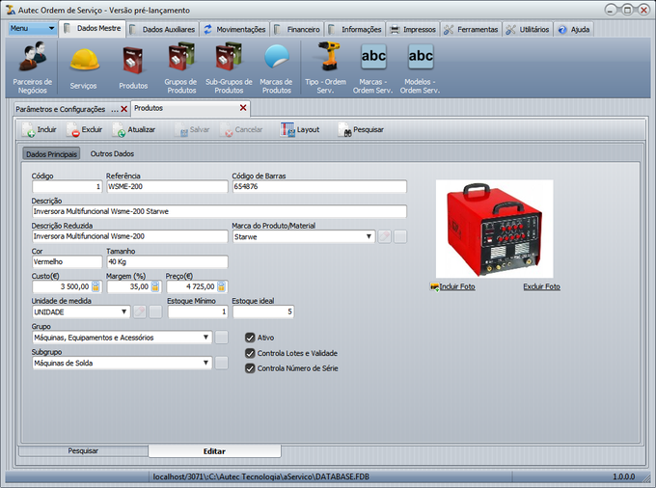
Task: Click the Código de Barras field
Action: coord(319,186)
